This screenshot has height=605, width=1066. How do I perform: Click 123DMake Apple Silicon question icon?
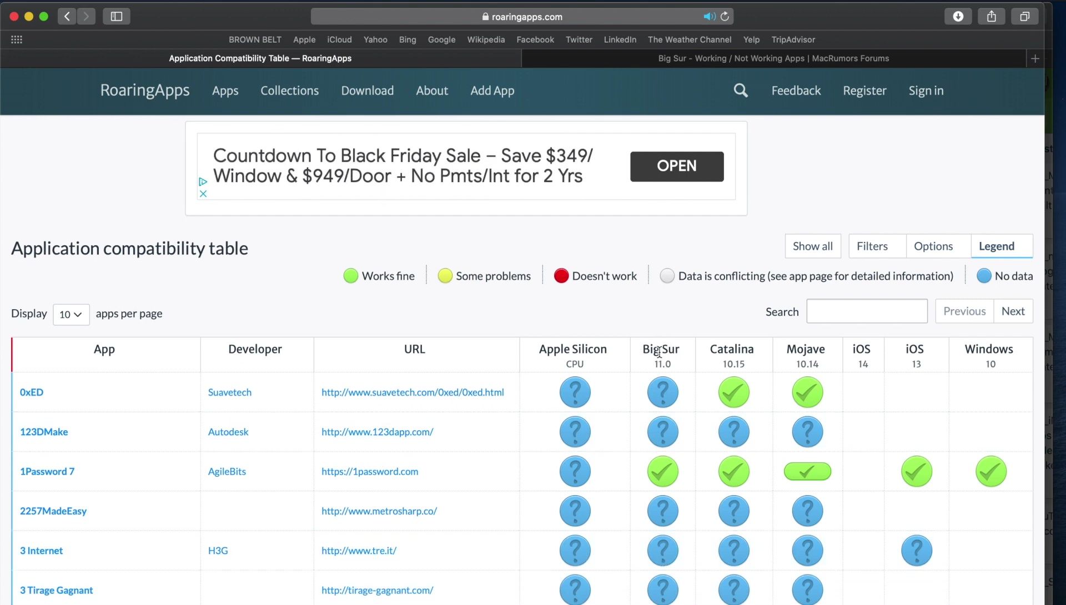(x=575, y=432)
